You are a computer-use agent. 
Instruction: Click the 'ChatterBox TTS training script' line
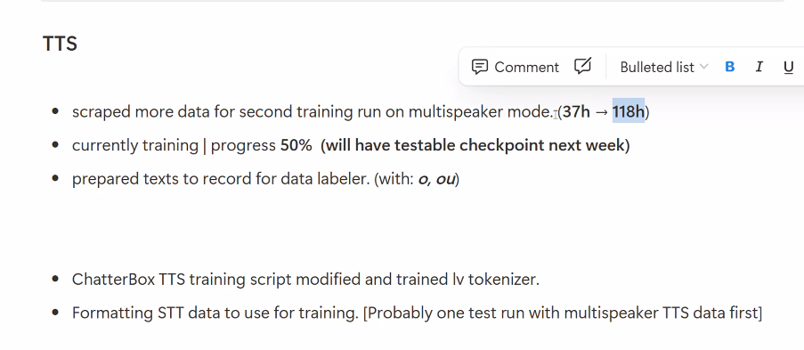pyautogui.click(x=305, y=280)
